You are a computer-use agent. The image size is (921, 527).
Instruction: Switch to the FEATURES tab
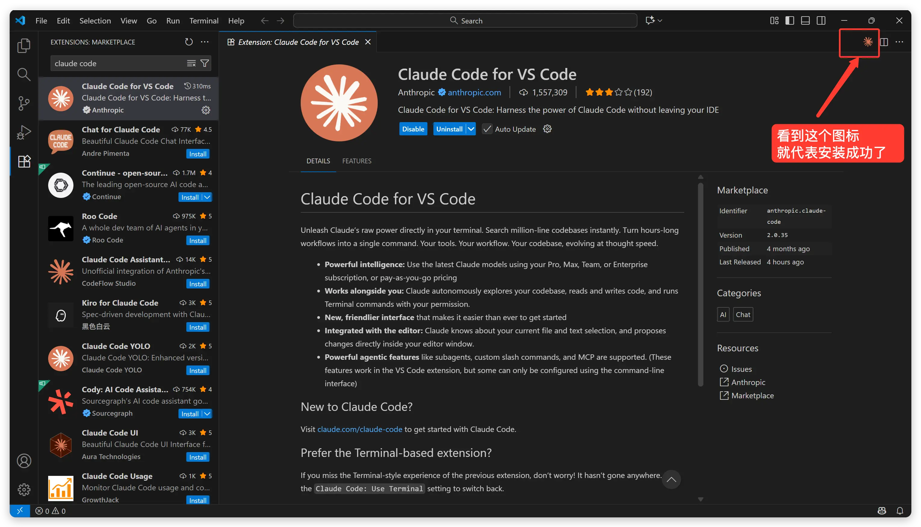(x=357, y=161)
